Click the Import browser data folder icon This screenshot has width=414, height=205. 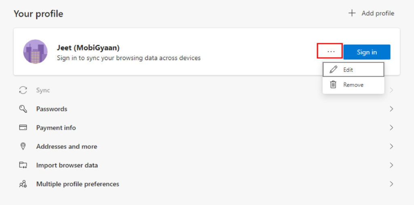(x=23, y=165)
